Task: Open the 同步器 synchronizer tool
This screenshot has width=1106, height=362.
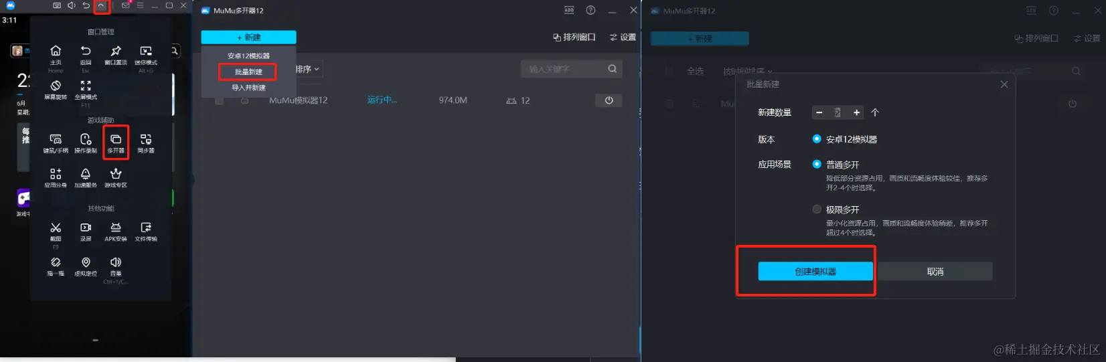Action: pyautogui.click(x=146, y=139)
